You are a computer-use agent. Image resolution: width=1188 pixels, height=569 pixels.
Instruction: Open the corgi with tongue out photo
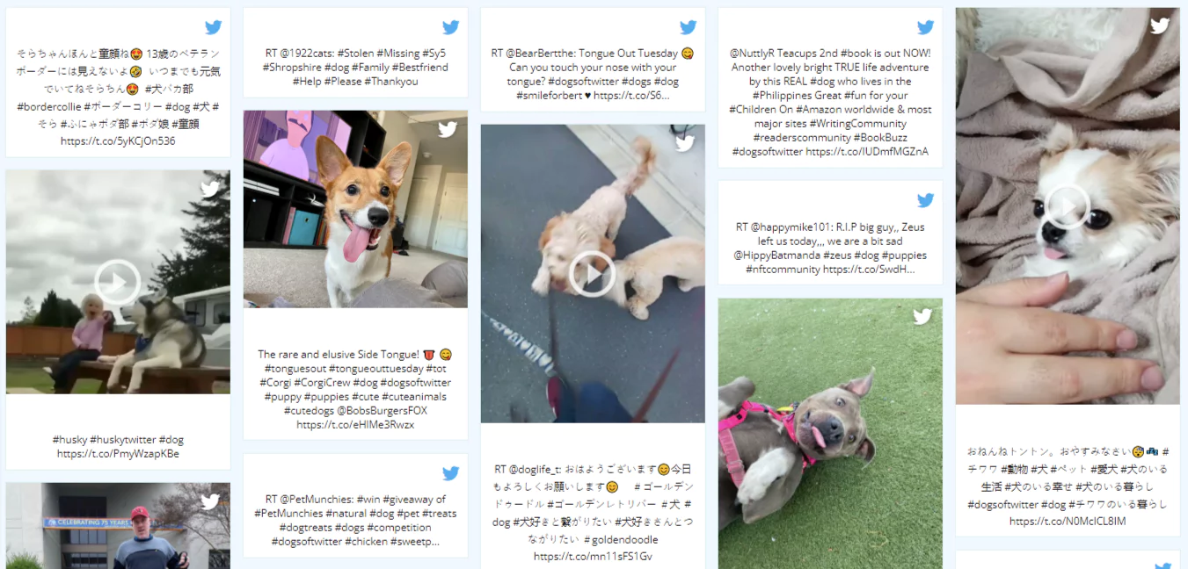(355, 209)
